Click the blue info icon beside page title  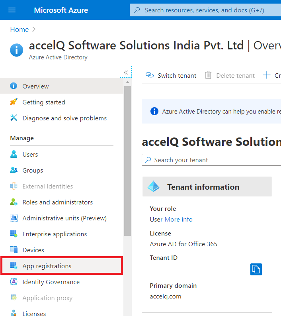(16, 50)
